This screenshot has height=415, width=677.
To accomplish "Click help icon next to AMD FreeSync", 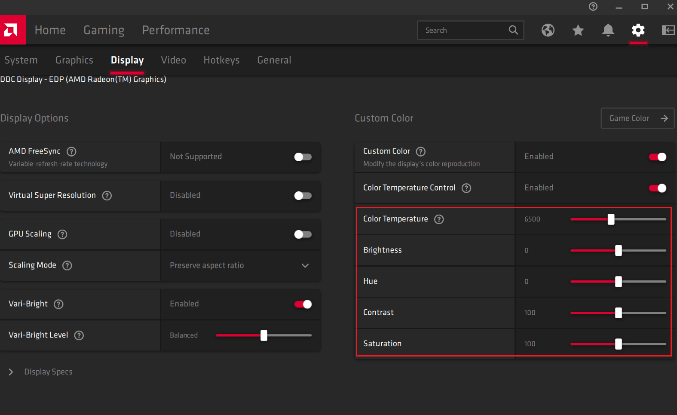I will [x=72, y=151].
